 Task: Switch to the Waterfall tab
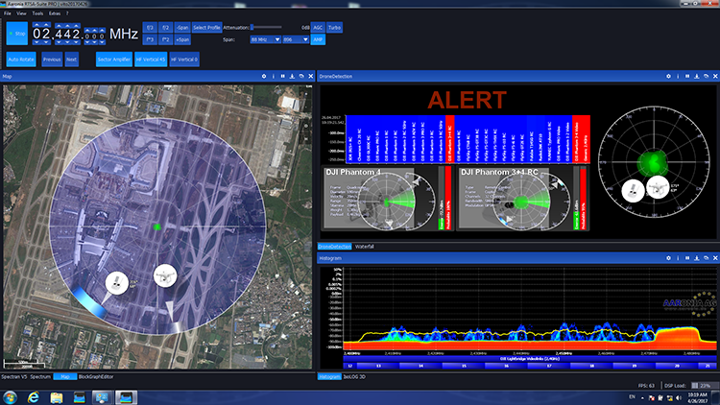point(365,247)
